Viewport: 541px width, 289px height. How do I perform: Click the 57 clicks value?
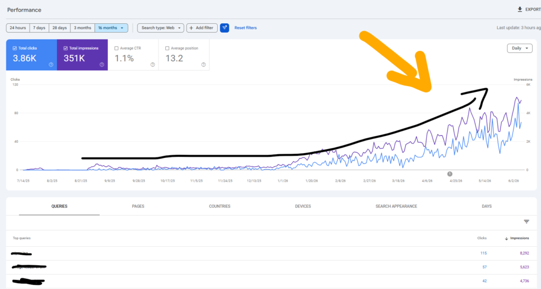click(x=485, y=267)
